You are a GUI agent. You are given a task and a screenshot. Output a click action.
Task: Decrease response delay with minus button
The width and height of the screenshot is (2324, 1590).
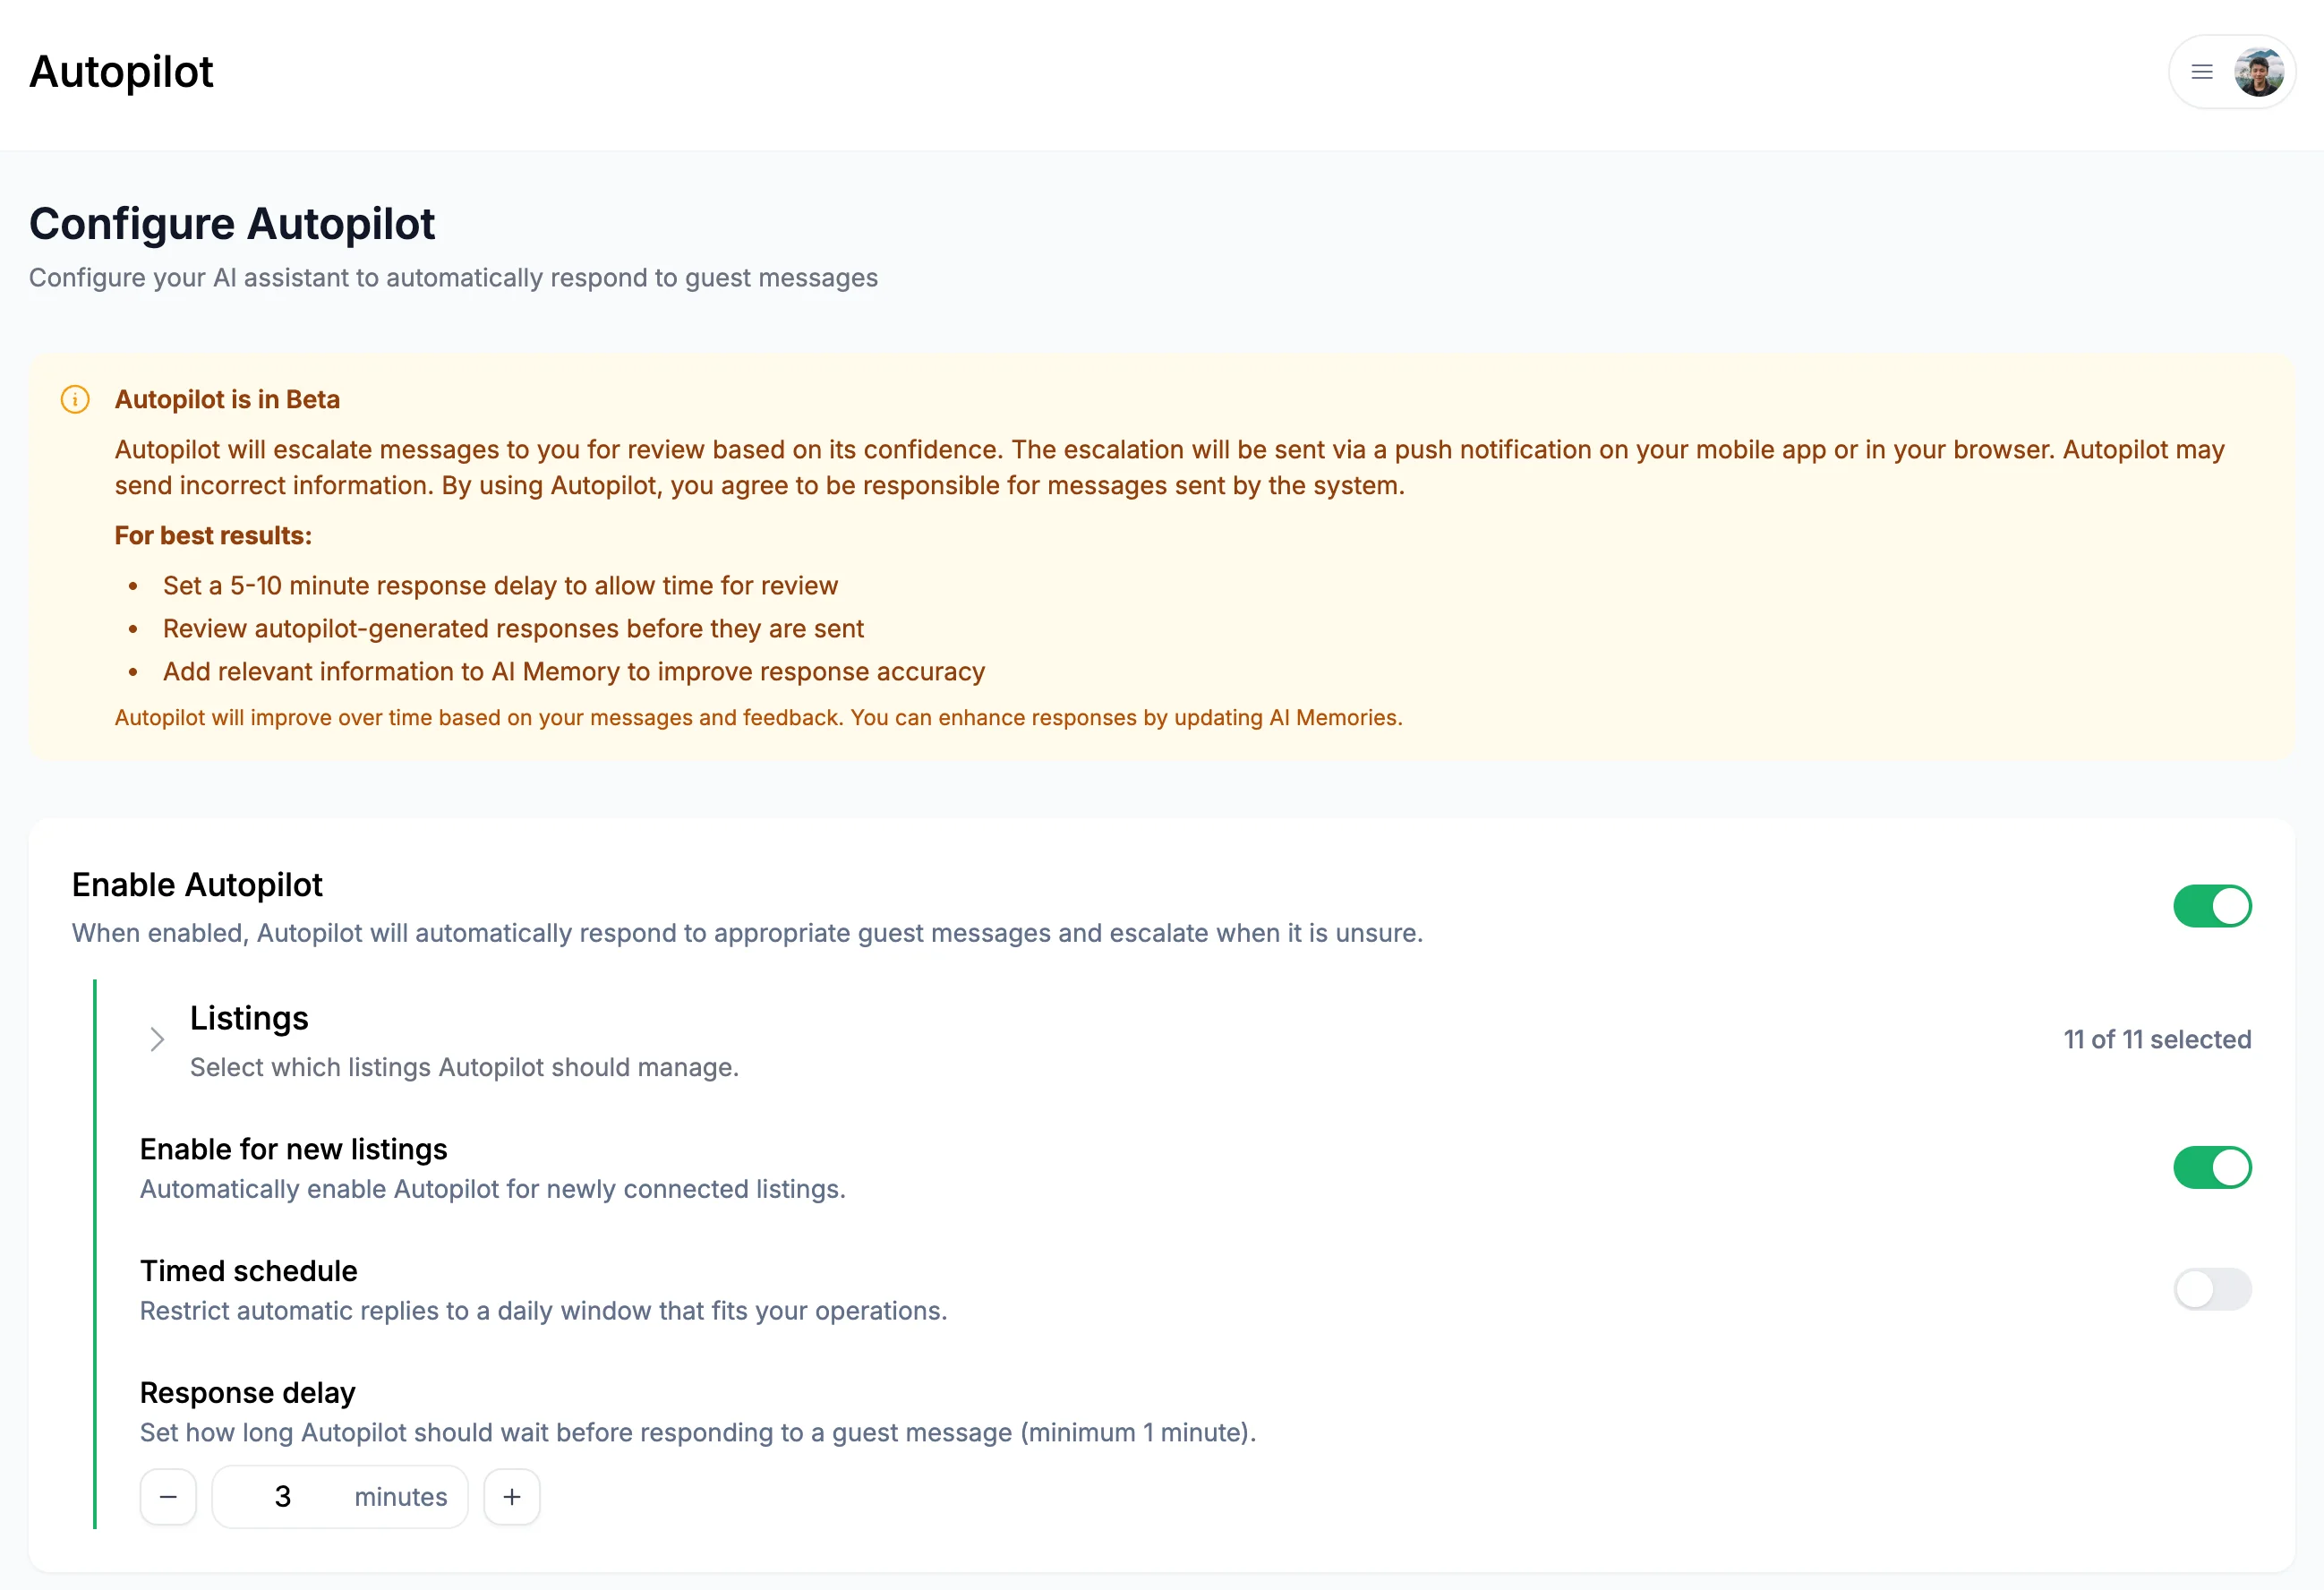tap(168, 1497)
